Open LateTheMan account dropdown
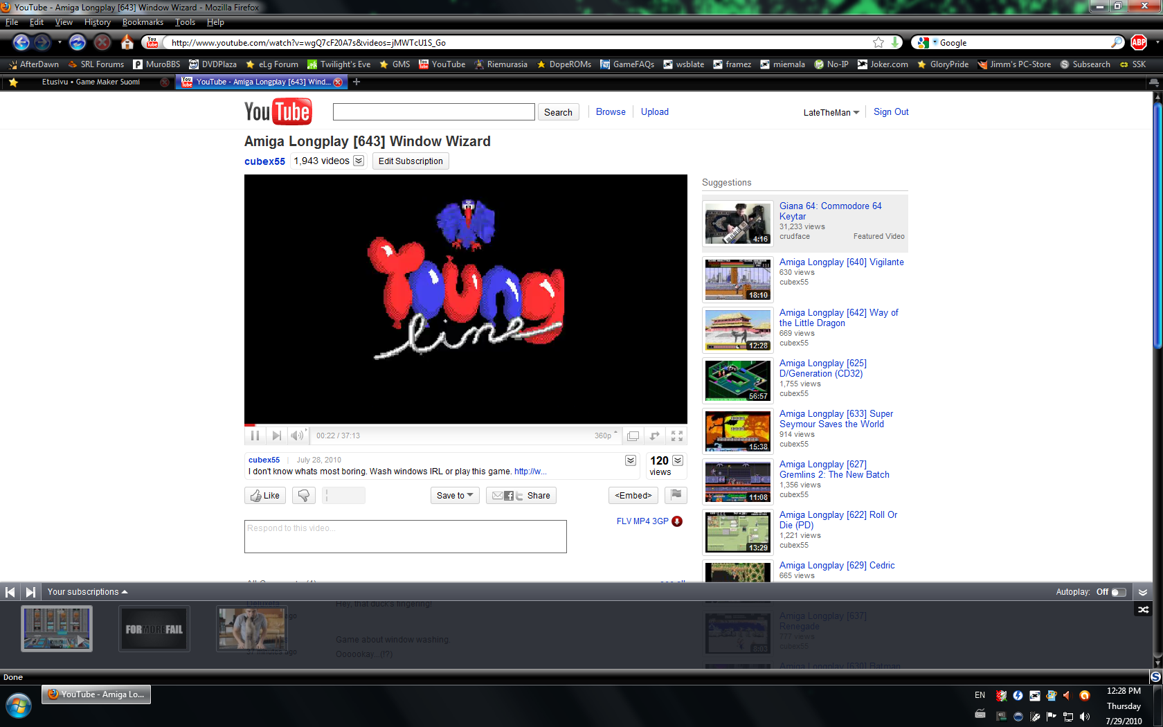The width and height of the screenshot is (1163, 727). 831,112
